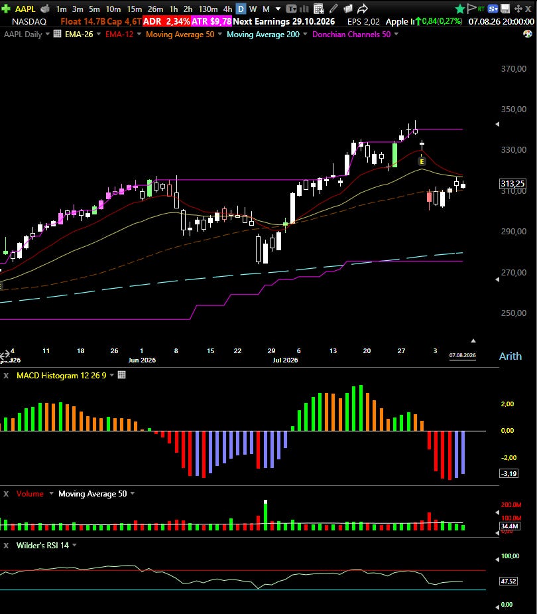
Task: Switch to 130m timeframe
Action: pyautogui.click(x=208, y=9)
